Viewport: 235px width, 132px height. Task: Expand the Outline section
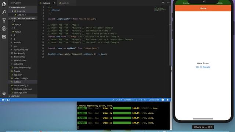[10, 96]
